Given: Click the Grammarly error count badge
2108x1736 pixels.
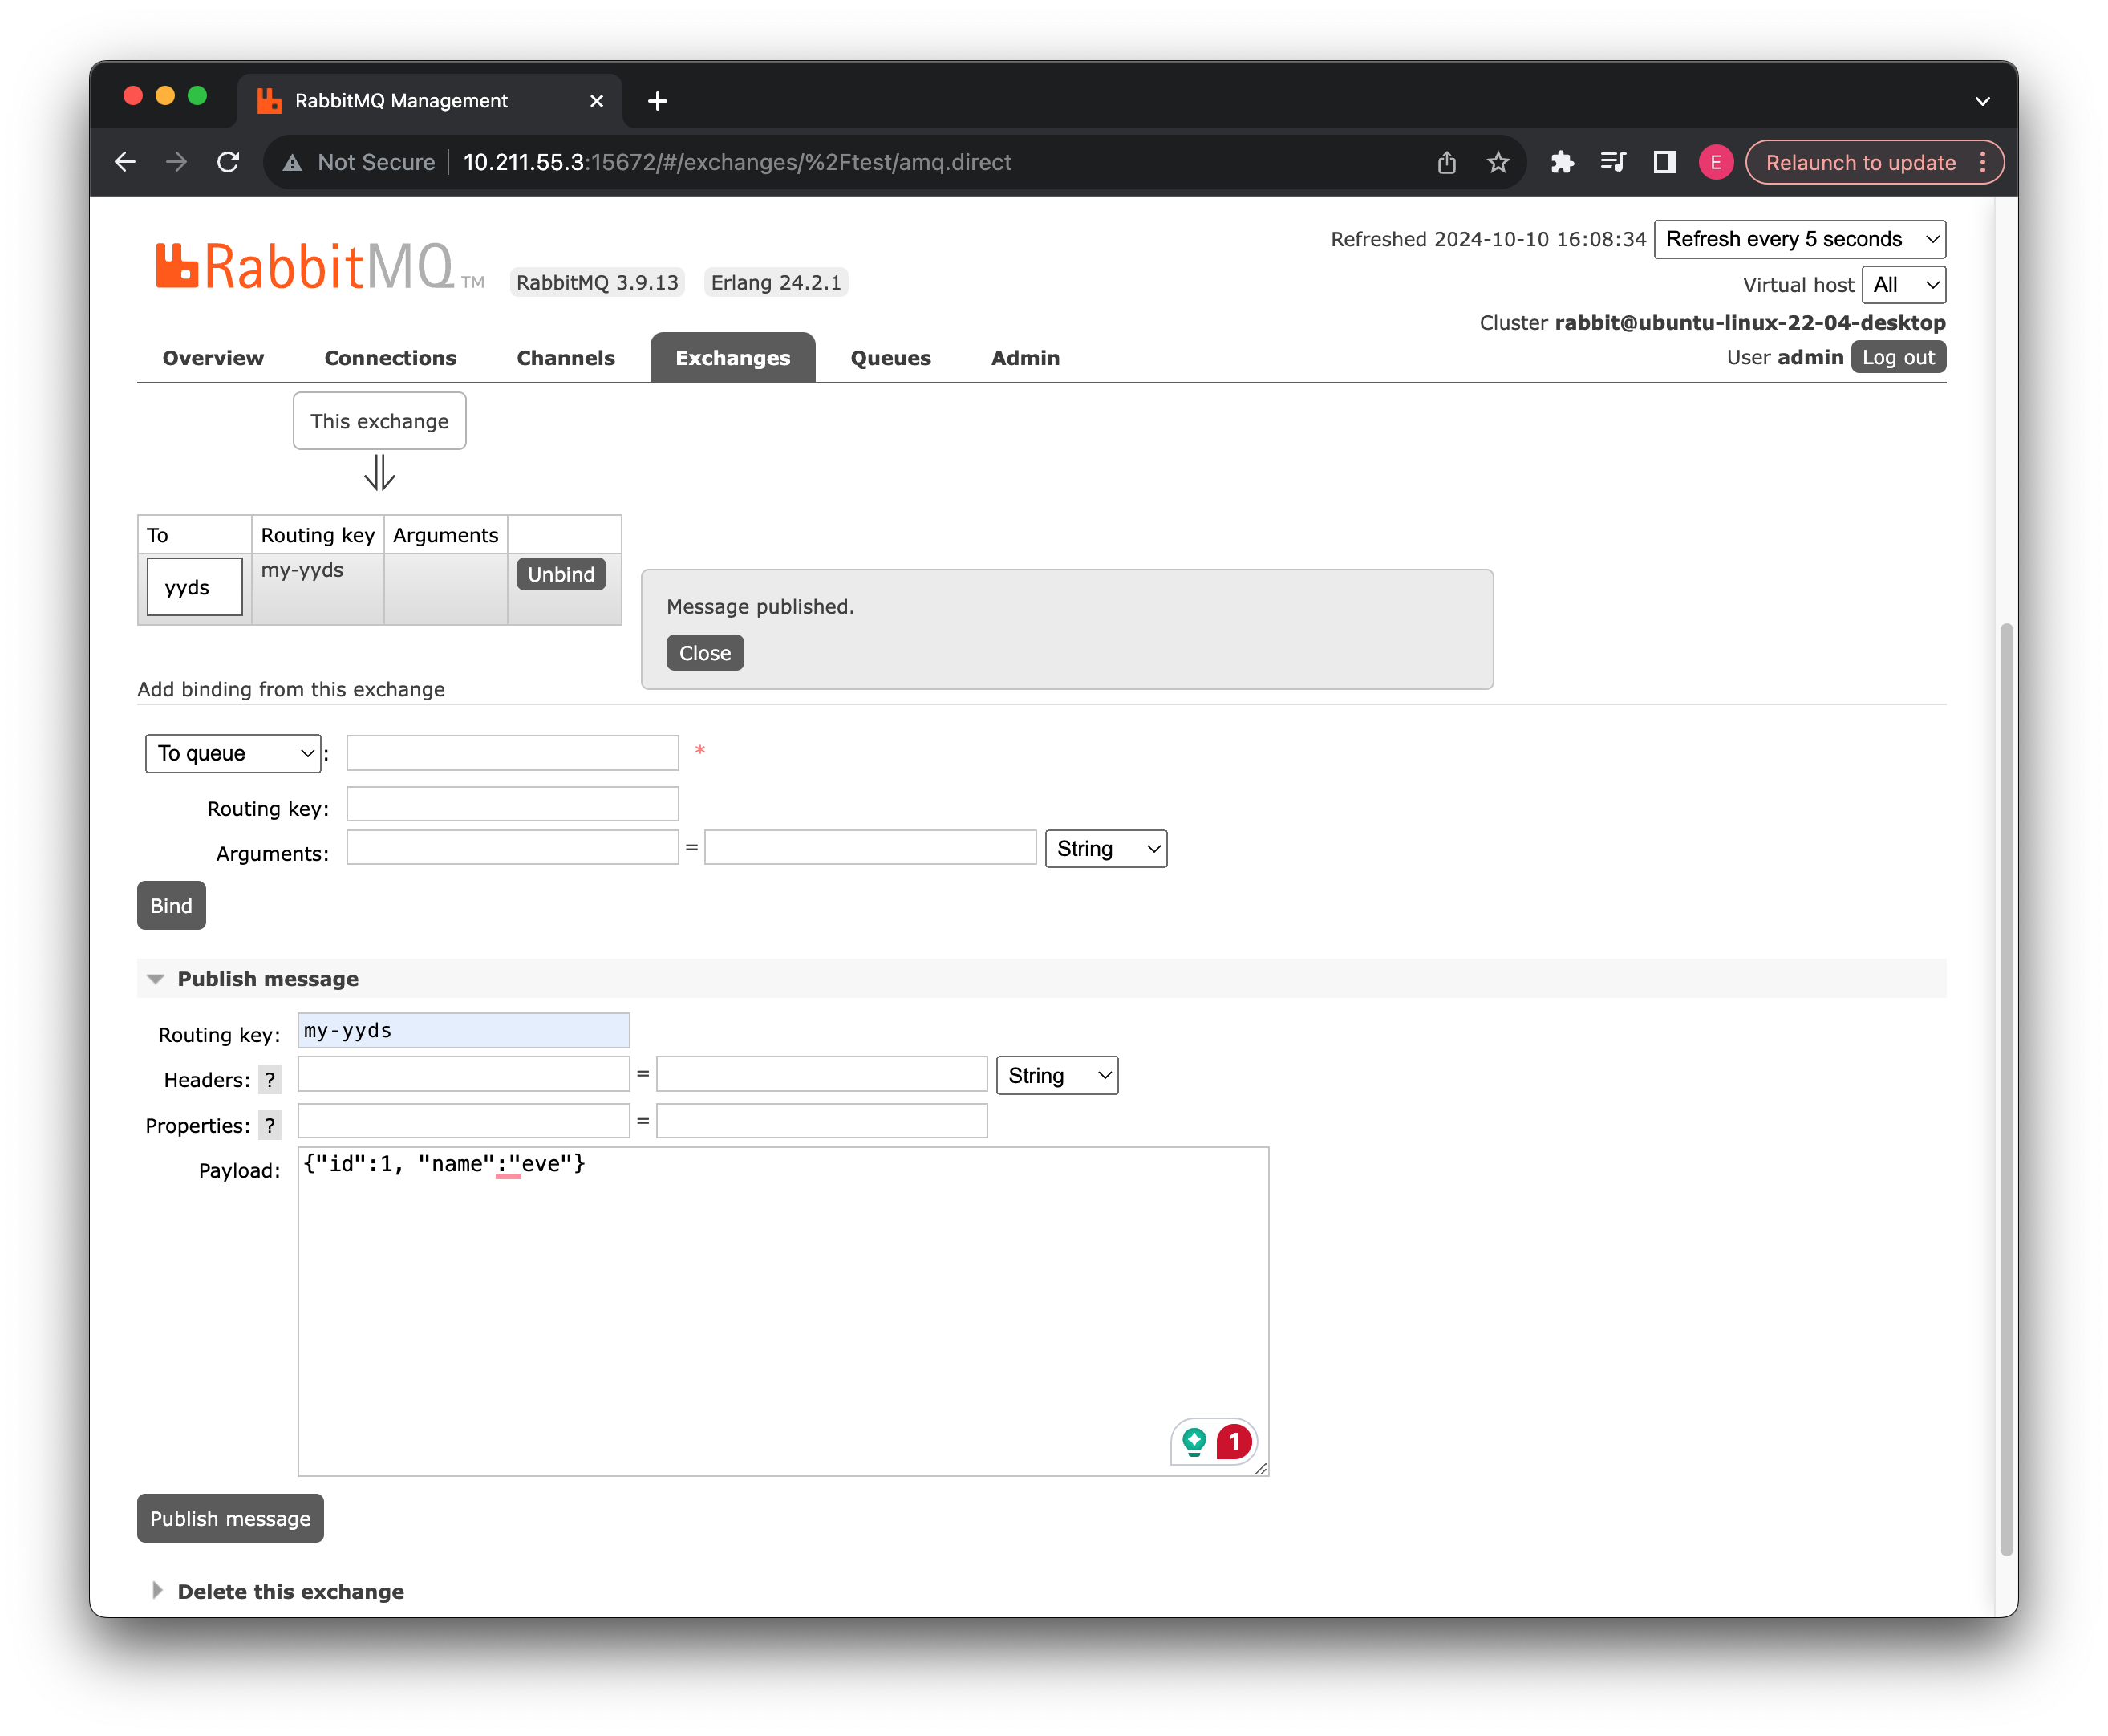Looking at the screenshot, I should 1234,1441.
